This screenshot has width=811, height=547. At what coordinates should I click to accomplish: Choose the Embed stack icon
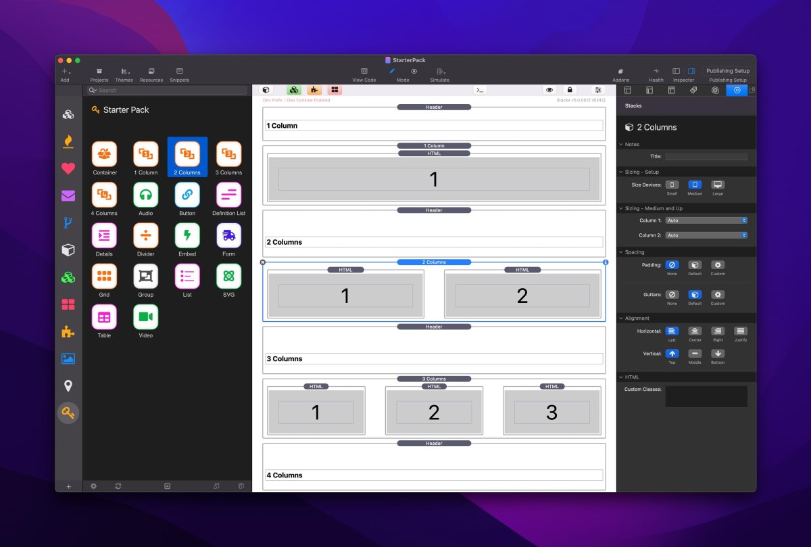click(187, 235)
